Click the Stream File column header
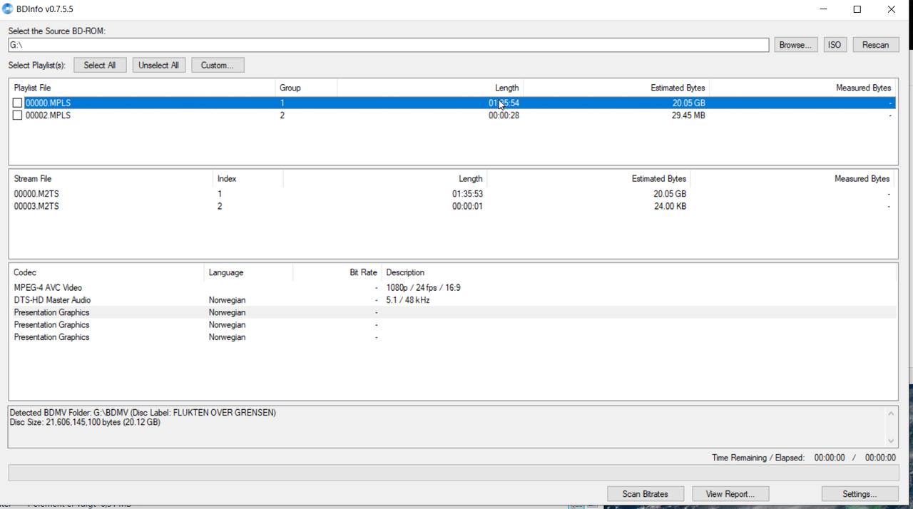The image size is (913, 509). click(x=111, y=179)
